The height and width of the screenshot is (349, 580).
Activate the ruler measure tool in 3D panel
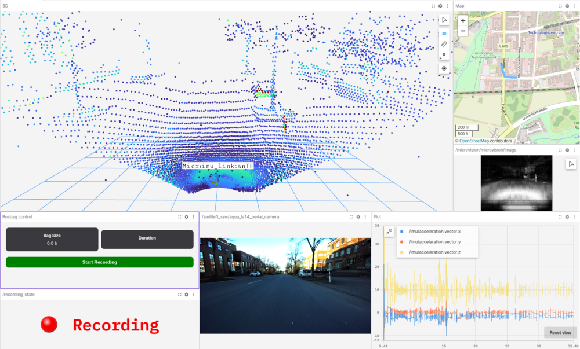[444, 44]
